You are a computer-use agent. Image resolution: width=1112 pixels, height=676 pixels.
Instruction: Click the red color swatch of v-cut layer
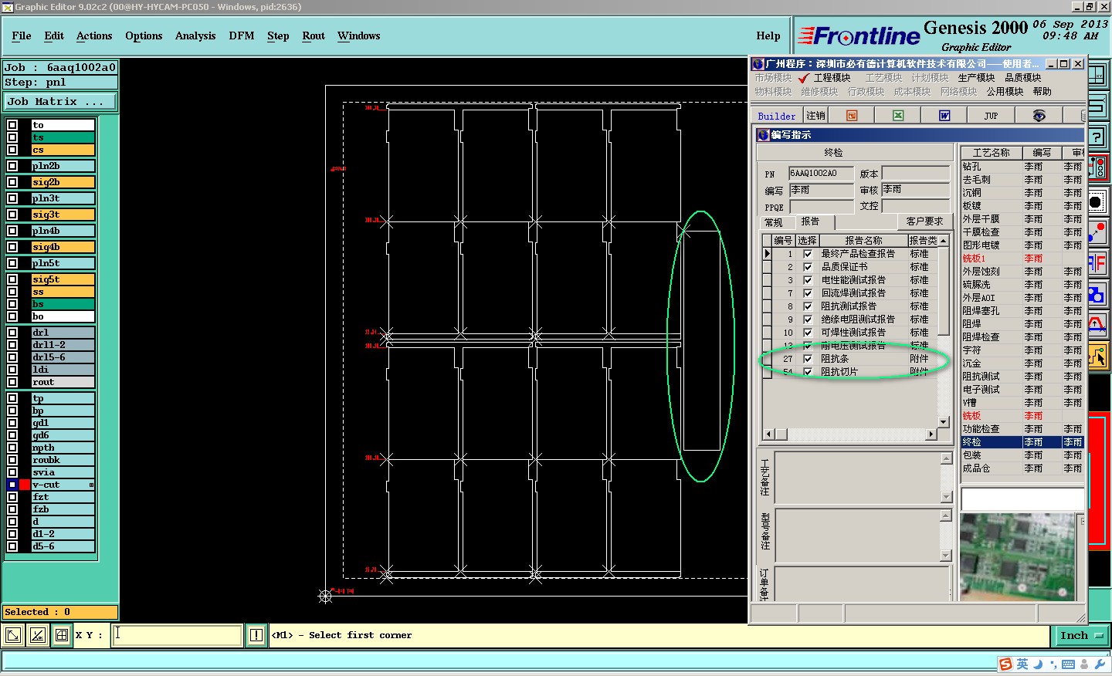click(x=25, y=485)
